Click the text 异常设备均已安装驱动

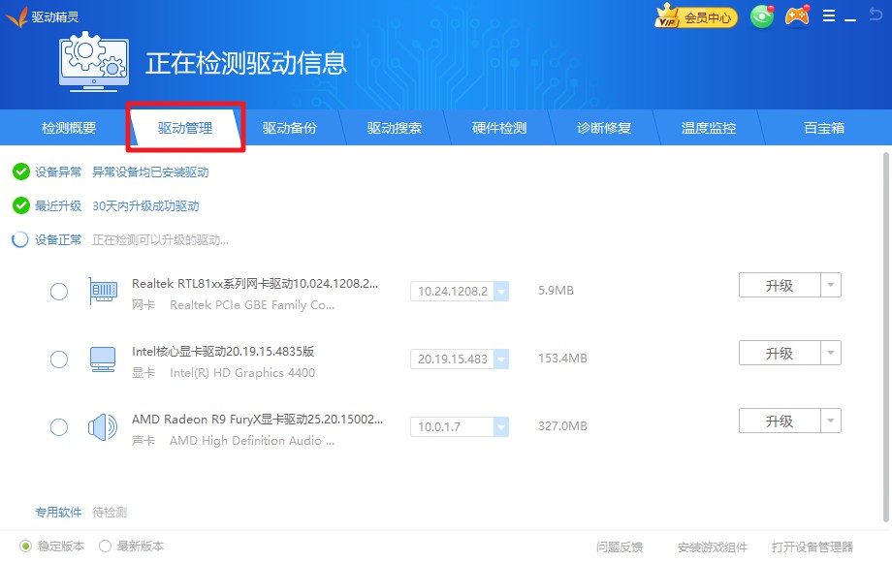(150, 172)
